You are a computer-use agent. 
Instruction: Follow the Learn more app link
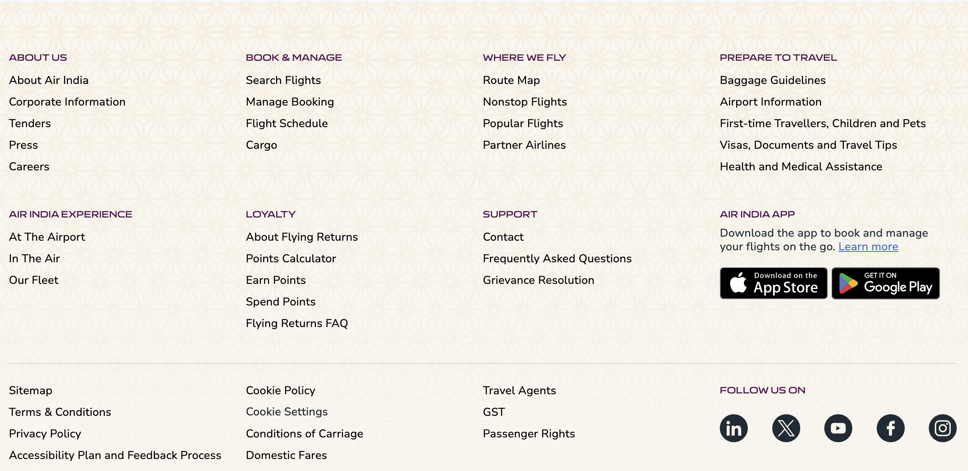coord(868,247)
